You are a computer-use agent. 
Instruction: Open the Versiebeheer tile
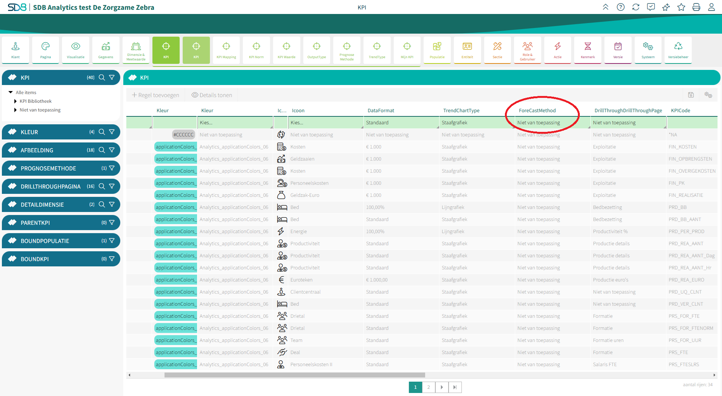pyautogui.click(x=678, y=50)
